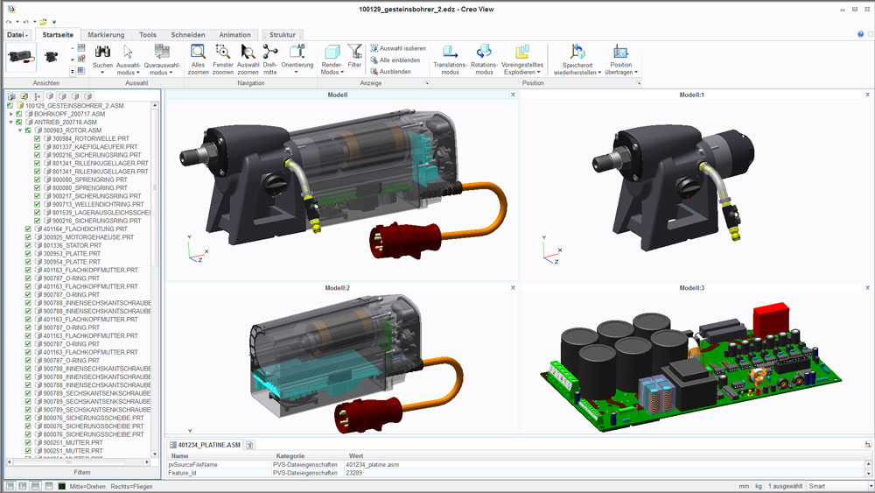The height and width of the screenshot is (493, 875).
Task: Switch to the Markierung ribbon tab
Action: (106, 34)
